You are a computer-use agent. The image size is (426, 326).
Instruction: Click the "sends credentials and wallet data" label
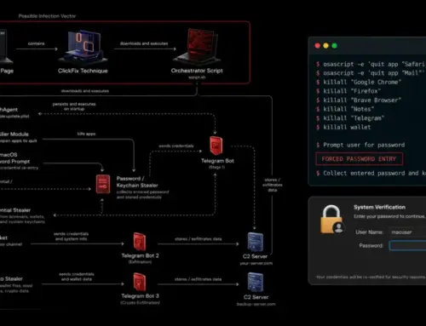(77, 277)
